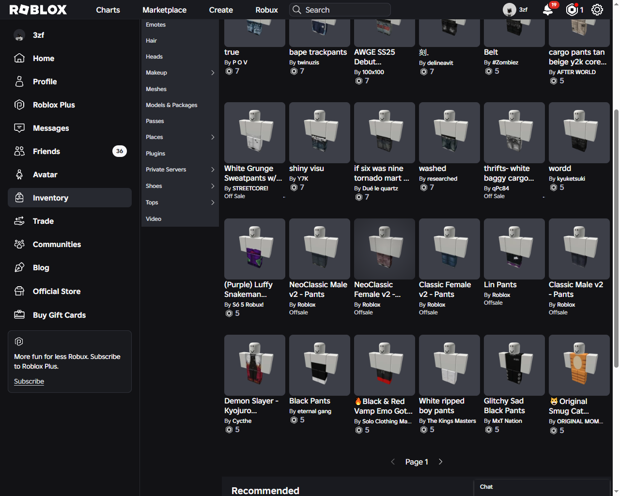Open the Original Smug Cat thumbnail
The image size is (620, 496).
pos(579,365)
